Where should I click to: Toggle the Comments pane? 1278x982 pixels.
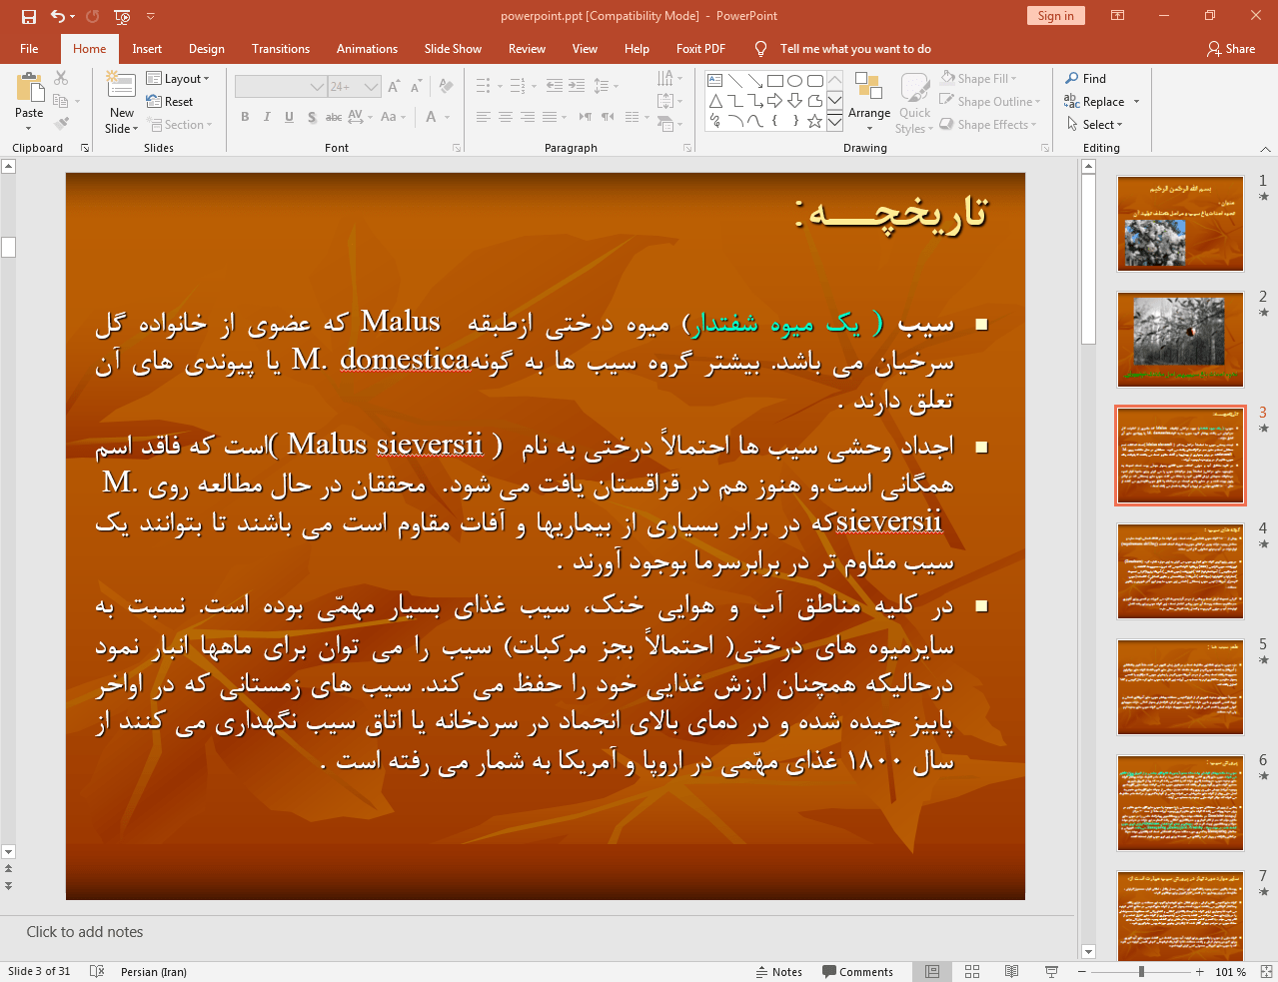click(x=857, y=972)
